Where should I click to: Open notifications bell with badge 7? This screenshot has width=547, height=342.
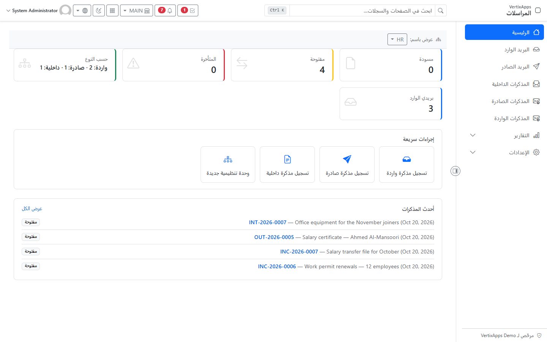tap(165, 11)
